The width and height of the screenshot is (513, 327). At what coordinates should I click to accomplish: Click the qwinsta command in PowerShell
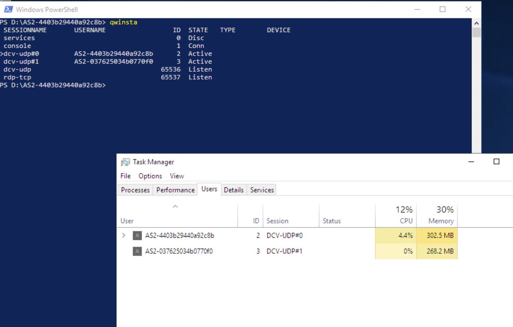(124, 22)
